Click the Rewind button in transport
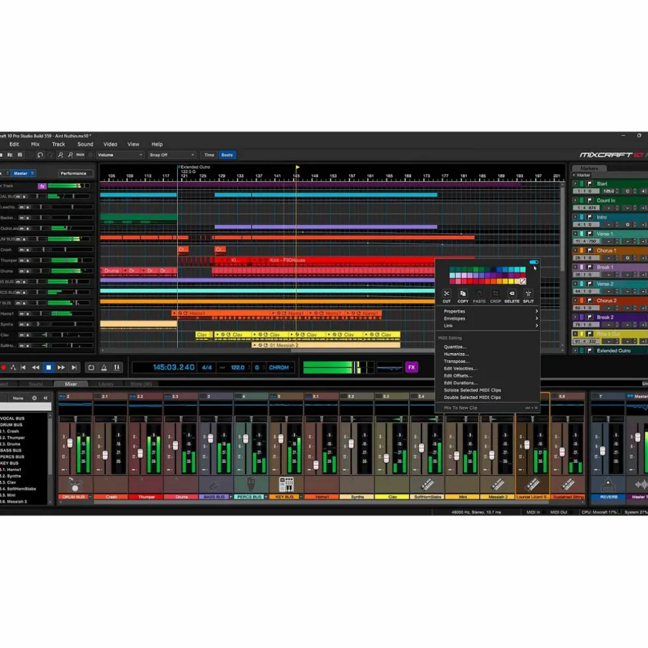 click(36, 367)
